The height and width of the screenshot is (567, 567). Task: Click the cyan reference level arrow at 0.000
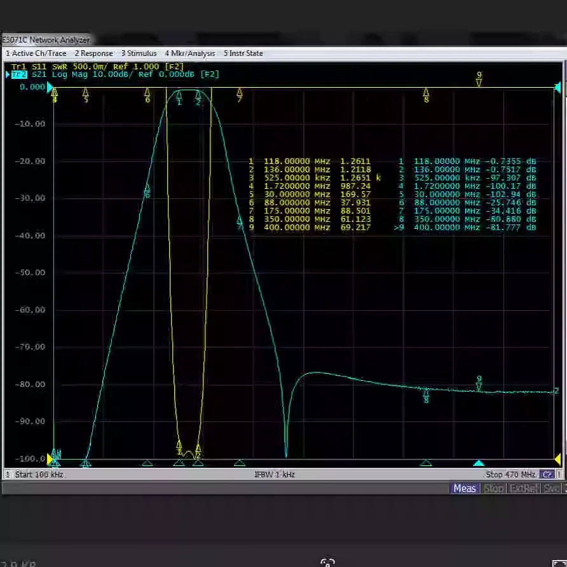(x=51, y=87)
